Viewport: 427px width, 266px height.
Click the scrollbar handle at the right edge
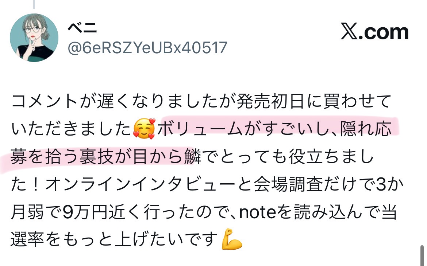(x=422, y=255)
